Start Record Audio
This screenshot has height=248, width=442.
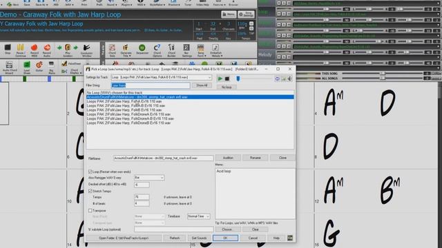click(47, 50)
